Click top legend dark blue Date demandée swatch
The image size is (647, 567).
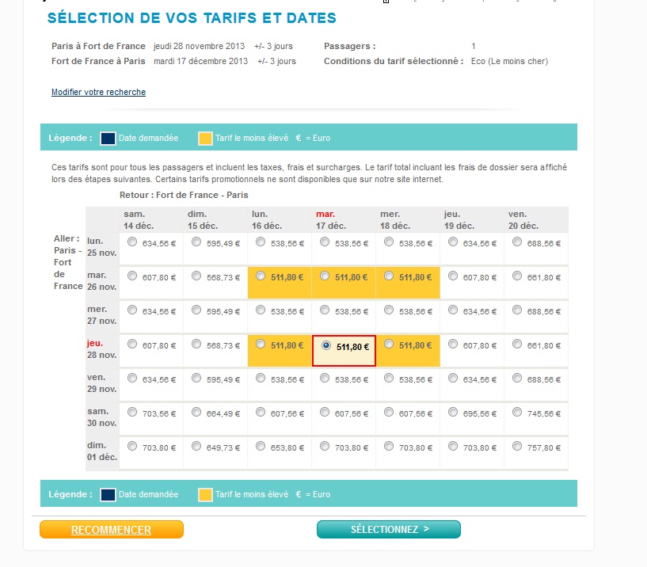[108, 139]
